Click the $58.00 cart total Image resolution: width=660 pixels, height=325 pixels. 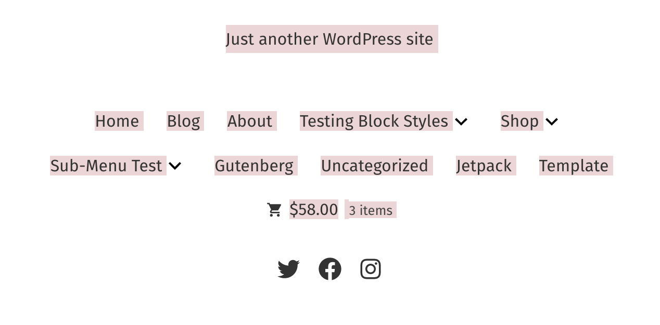[313, 209]
